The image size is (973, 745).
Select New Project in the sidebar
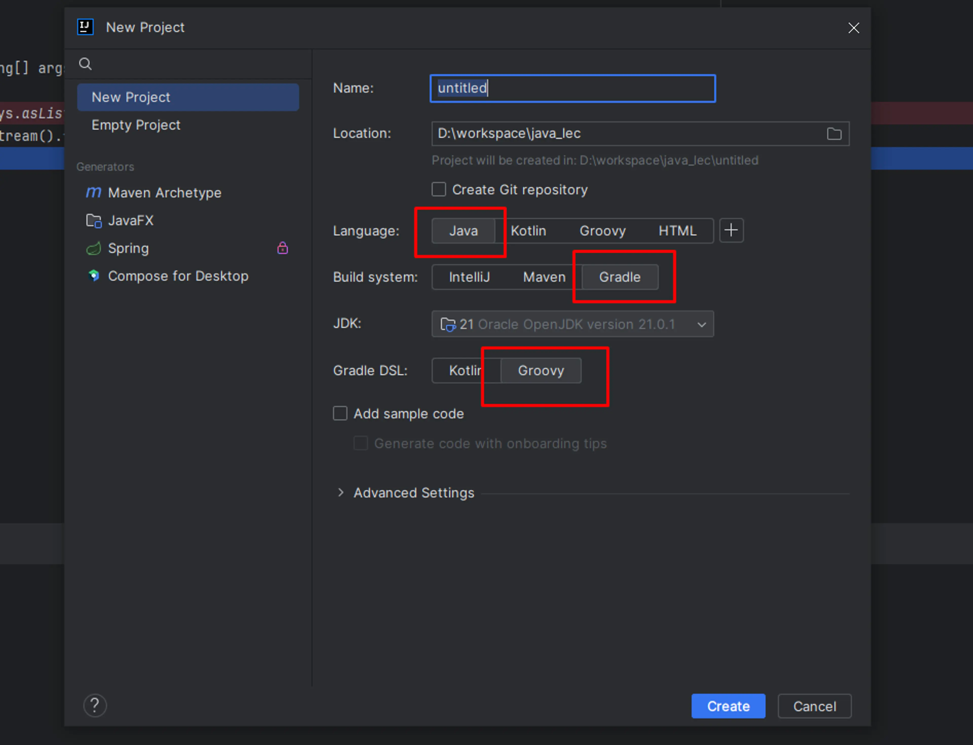tap(188, 97)
